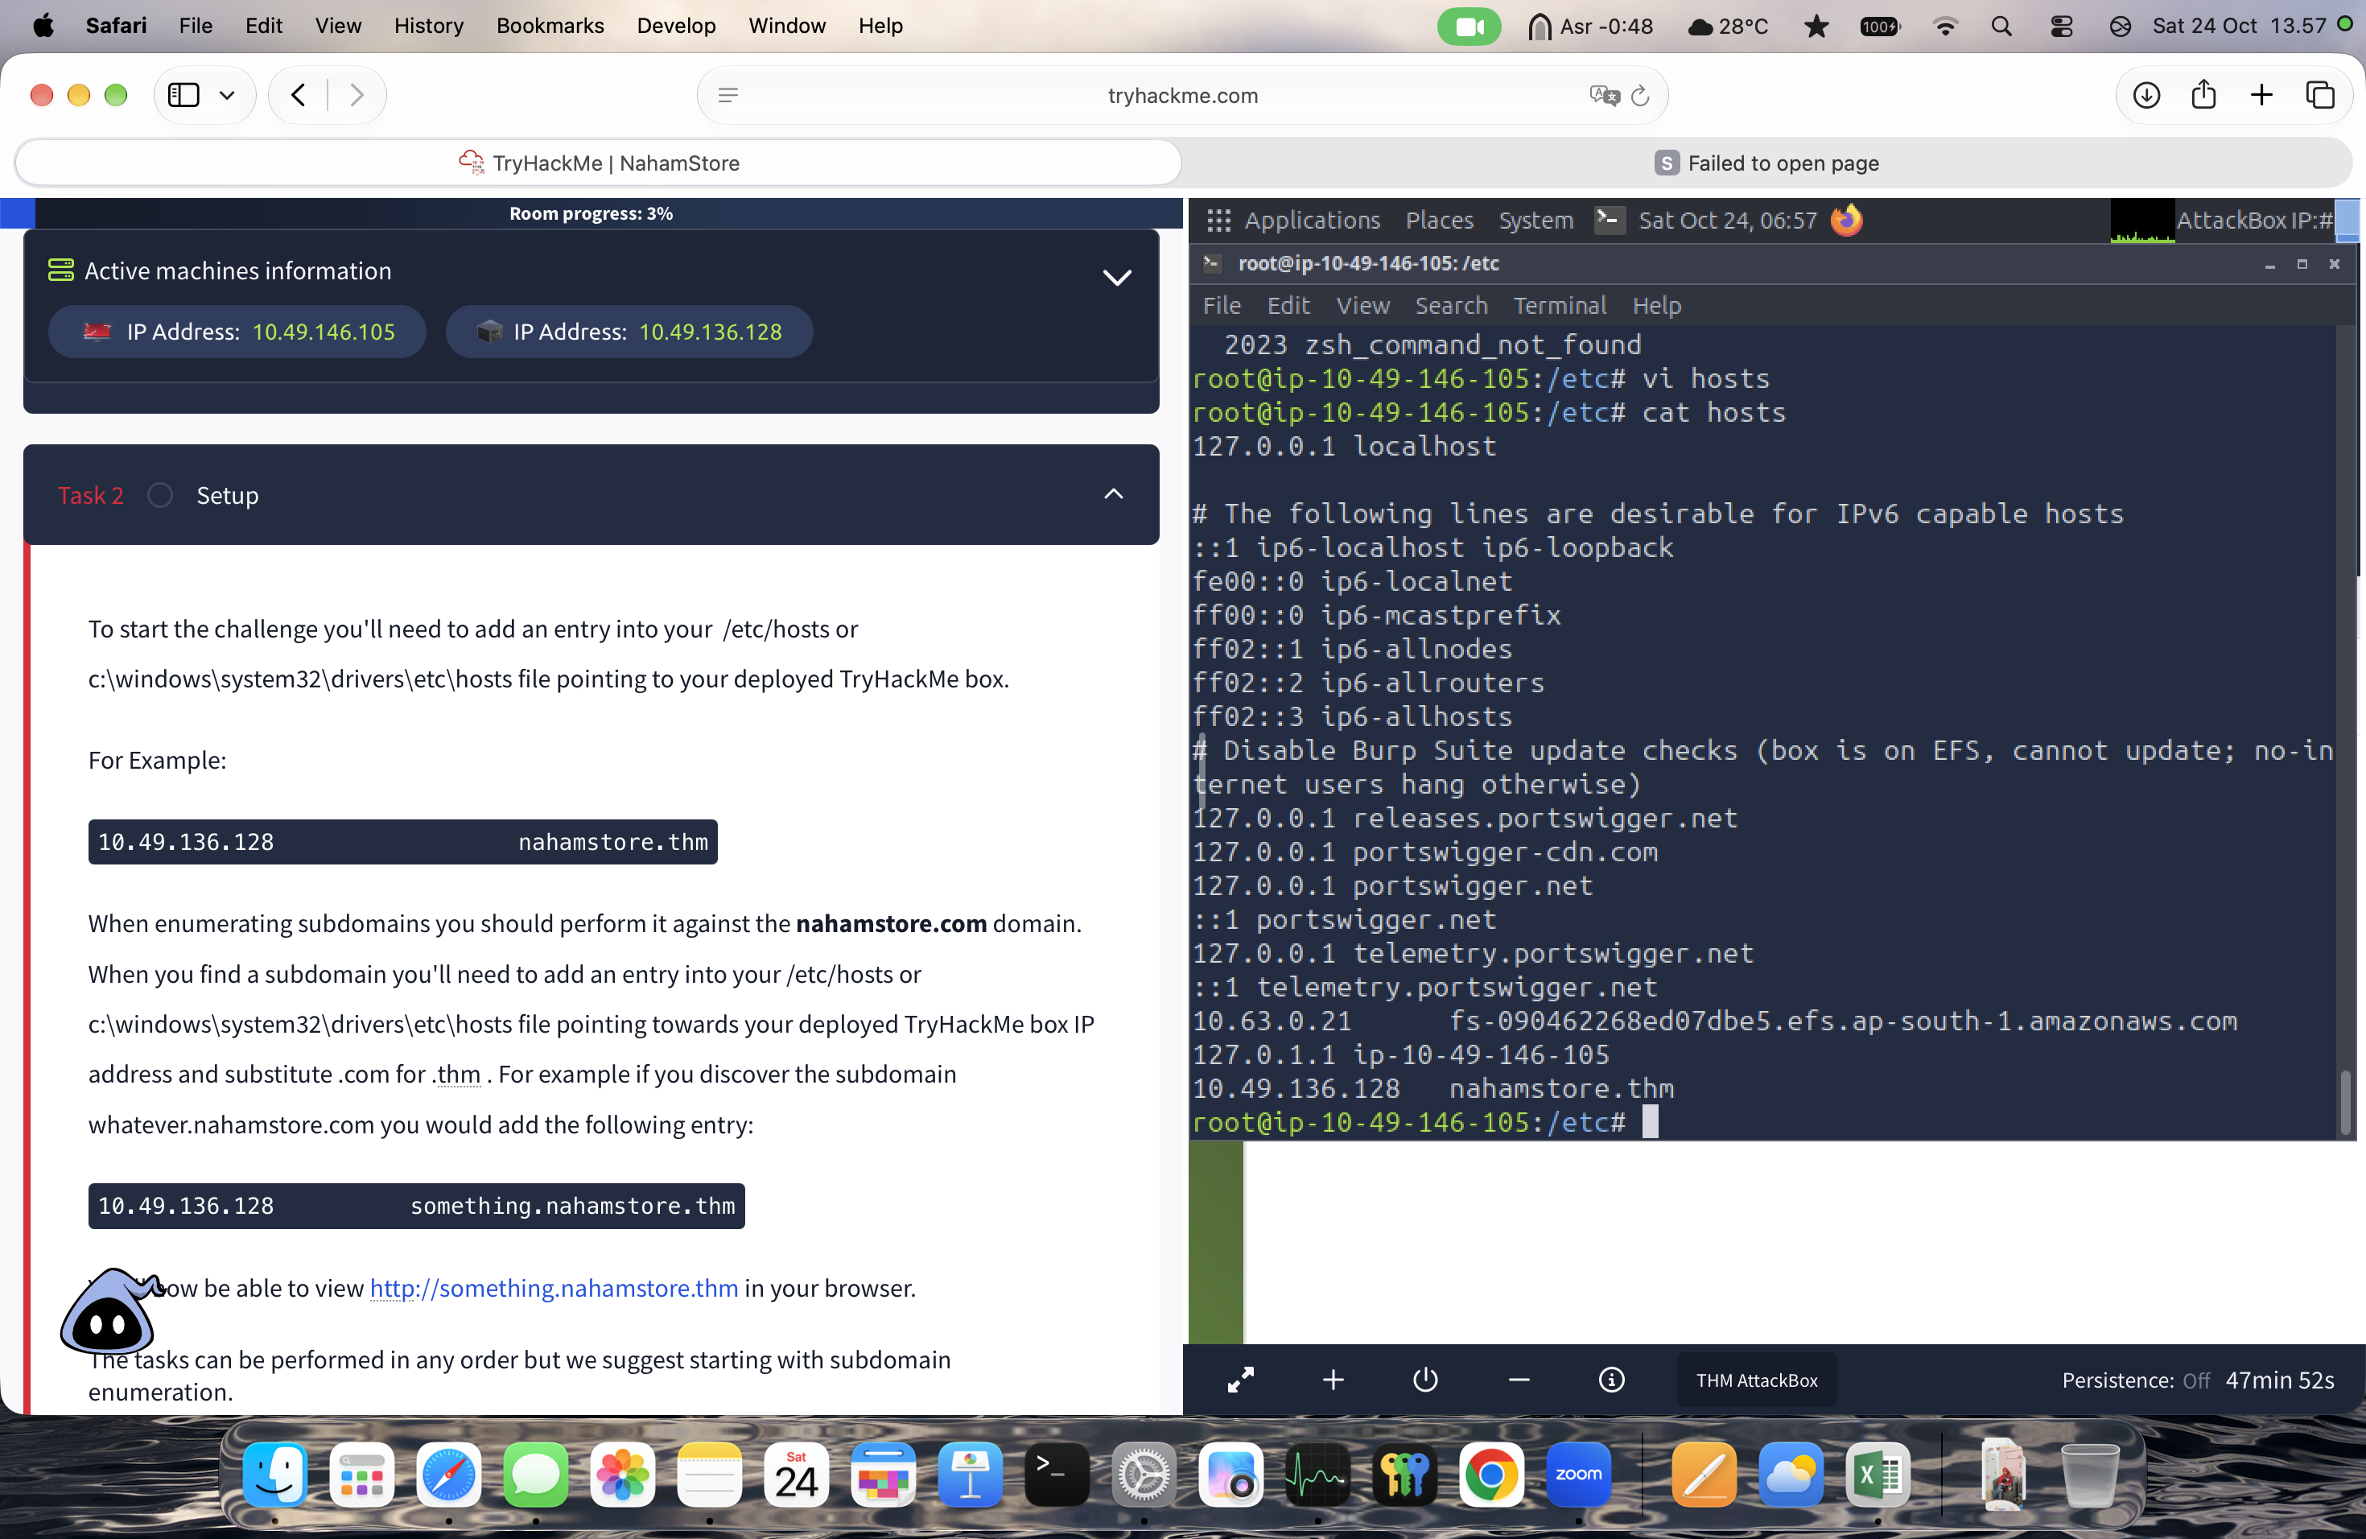Terminate AttackBox with power icon
Viewport: 2366px width, 1539px height.
pos(1425,1380)
